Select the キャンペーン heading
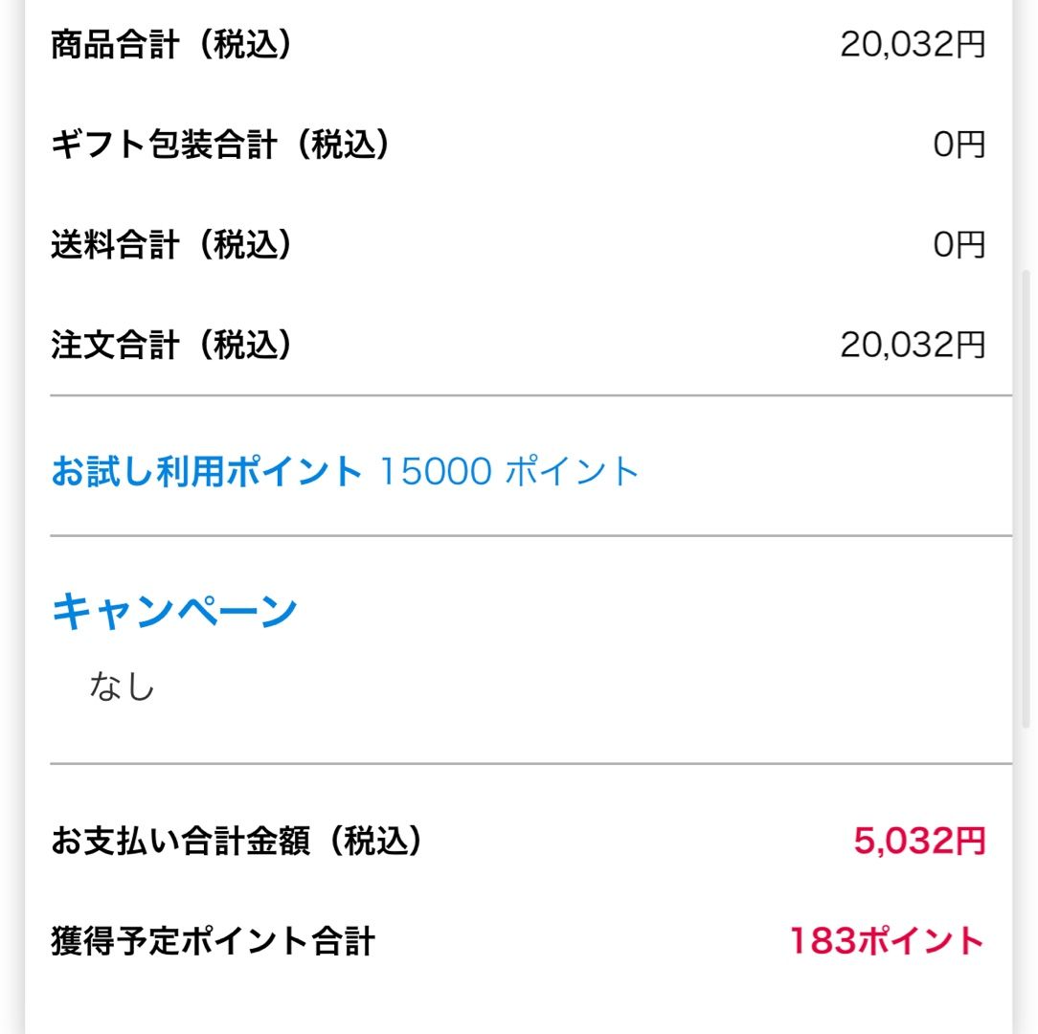 point(174,611)
